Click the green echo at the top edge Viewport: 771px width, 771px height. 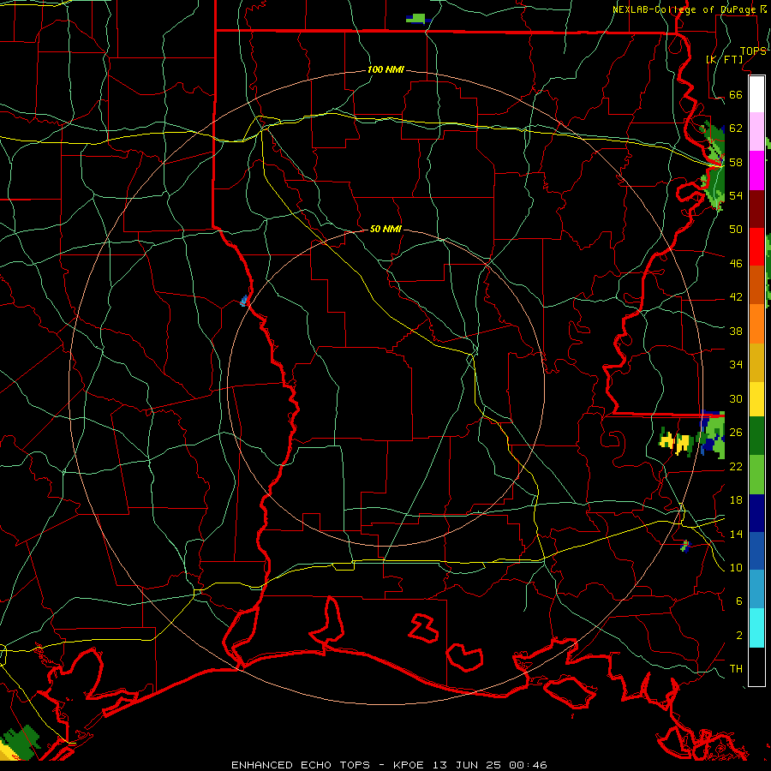418,19
